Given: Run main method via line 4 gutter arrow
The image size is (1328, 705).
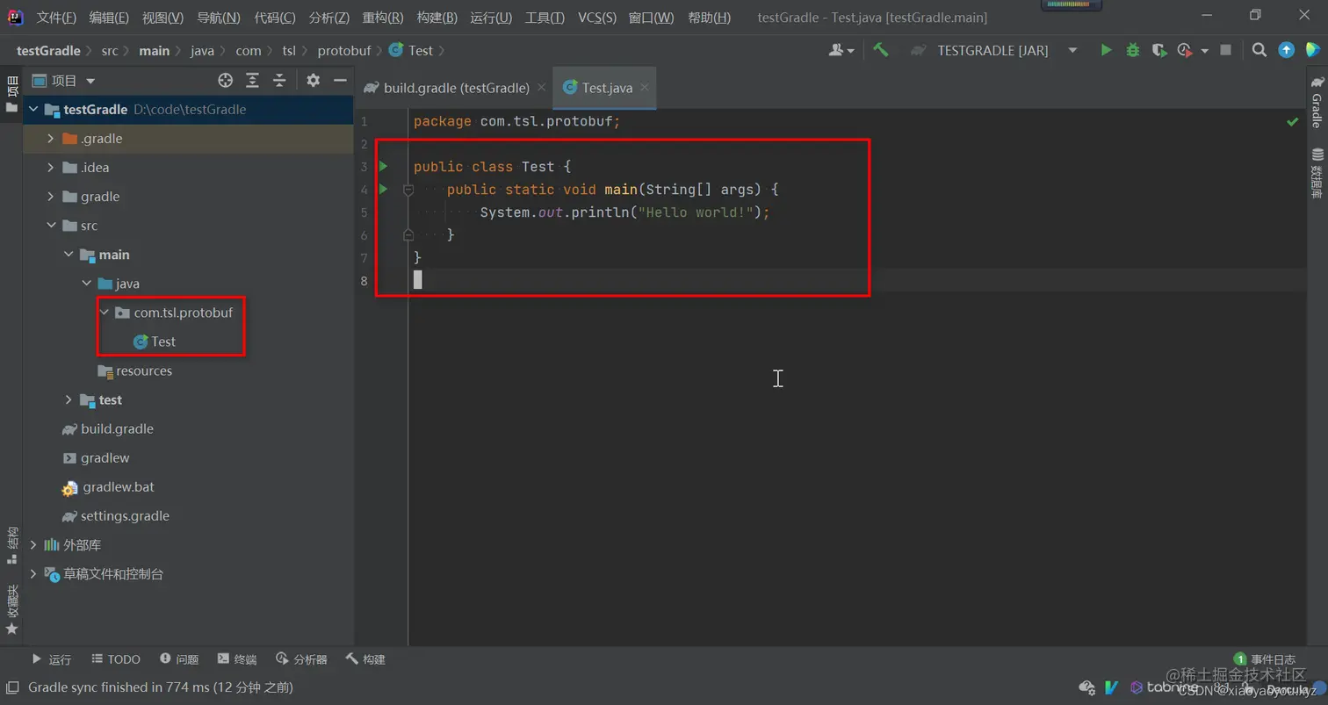Looking at the screenshot, I should point(383,189).
